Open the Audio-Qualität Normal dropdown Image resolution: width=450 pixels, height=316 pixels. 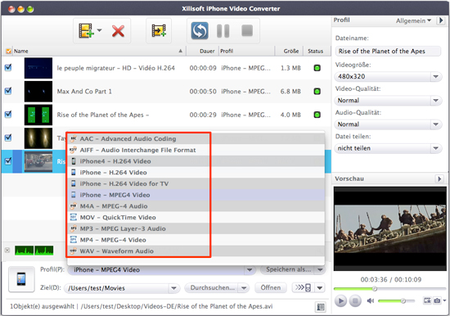(x=388, y=124)
